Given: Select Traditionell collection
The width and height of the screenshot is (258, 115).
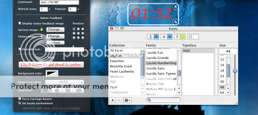Looking at the screenshot, I should (125, 92).
